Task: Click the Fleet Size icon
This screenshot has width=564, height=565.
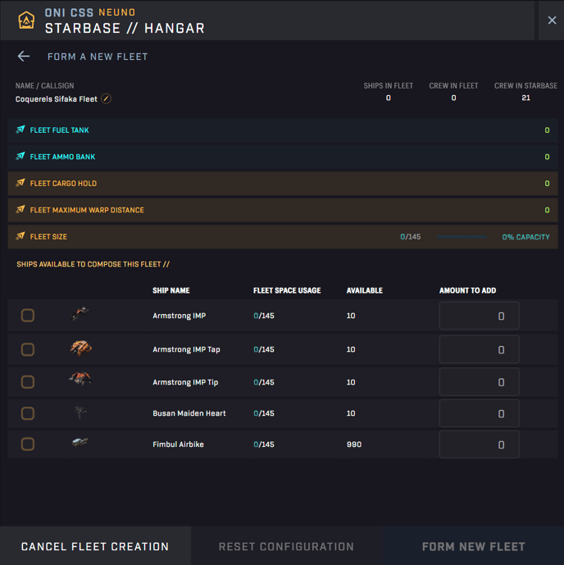Action: click(x=20, y=236)
